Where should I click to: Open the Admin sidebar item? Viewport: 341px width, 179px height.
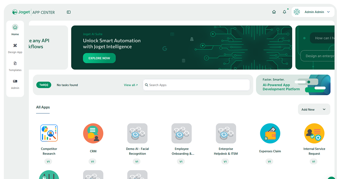15,84
